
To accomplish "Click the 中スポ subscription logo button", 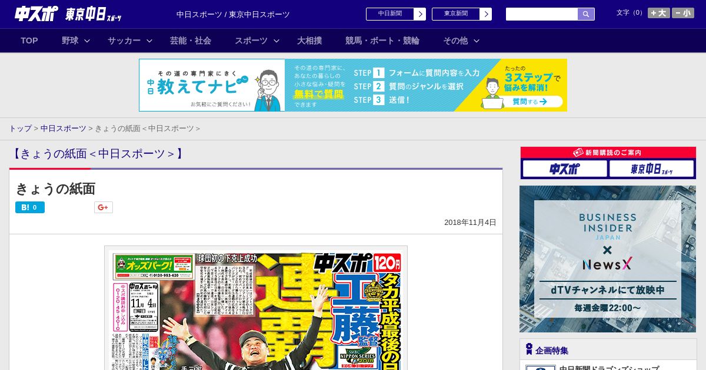I will (565, 169).
